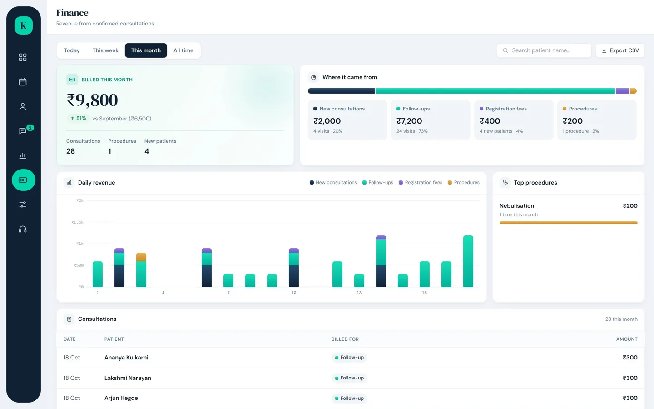Screen dimensions: 654x409
Task: Open the patients person icon
Action: click(23, 106)
